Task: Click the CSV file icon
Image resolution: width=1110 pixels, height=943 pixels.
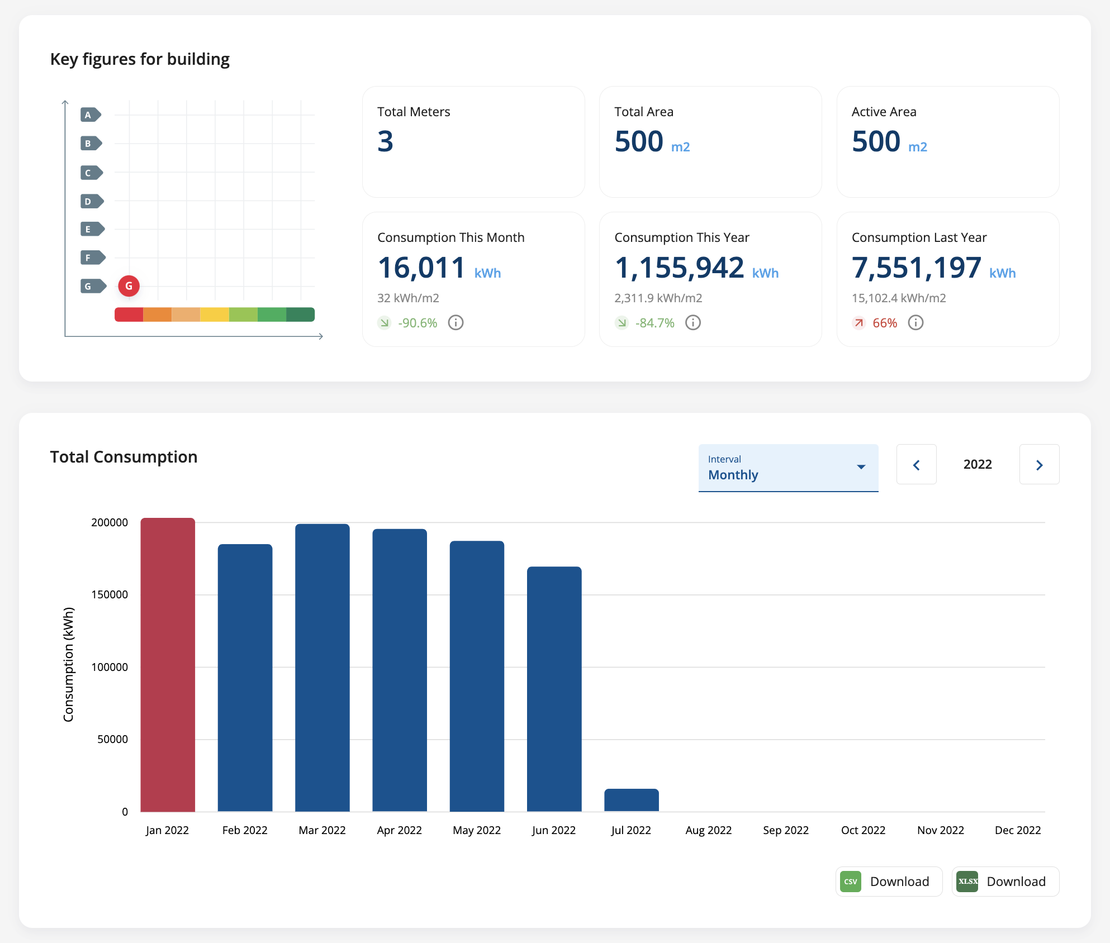Action: point(851,882)
